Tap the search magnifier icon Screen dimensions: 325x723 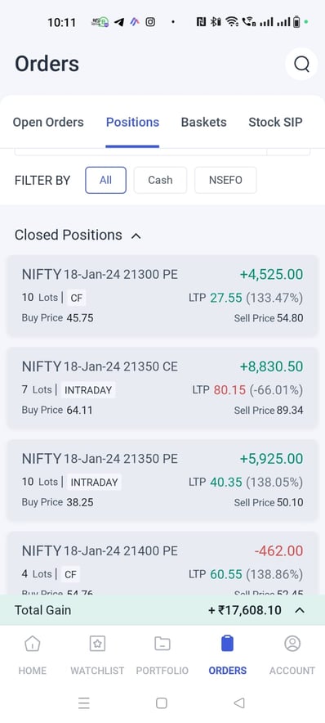point(301,64)
